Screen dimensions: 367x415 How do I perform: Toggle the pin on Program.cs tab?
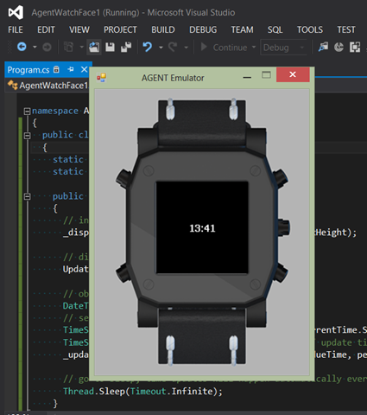tap(71, 69)
